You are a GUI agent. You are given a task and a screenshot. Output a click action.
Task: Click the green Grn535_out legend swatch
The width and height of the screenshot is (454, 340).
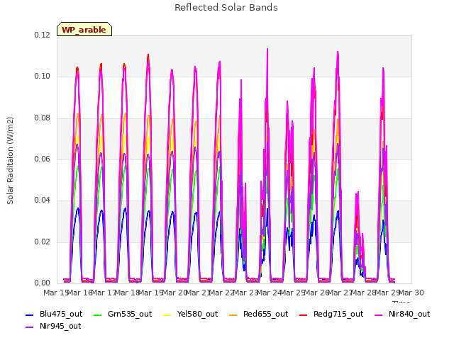tap(98, 314)
